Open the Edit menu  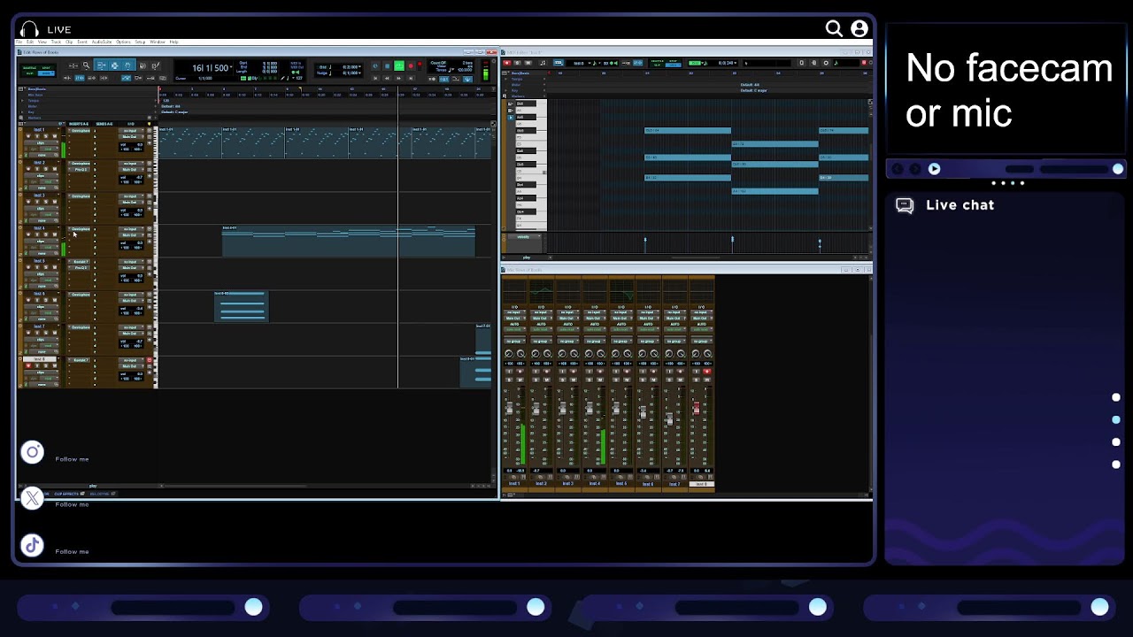(29, 42)
